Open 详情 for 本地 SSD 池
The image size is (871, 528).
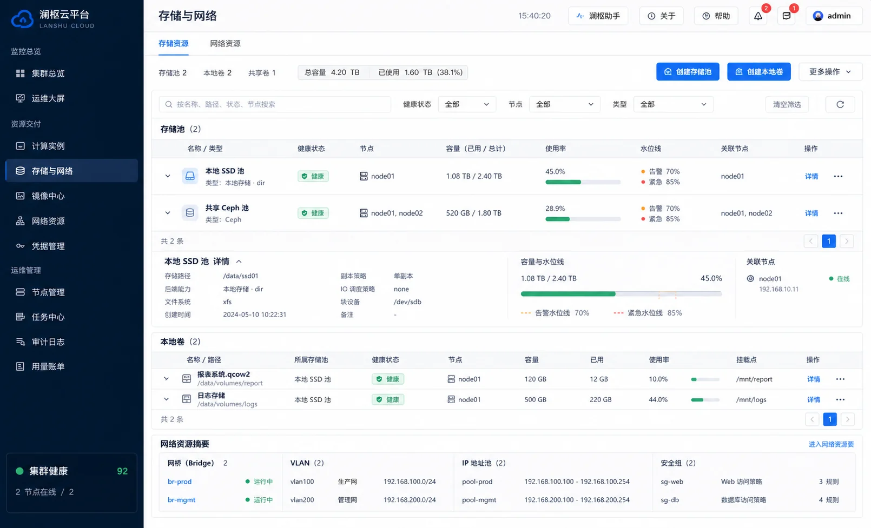coord(811,176)
